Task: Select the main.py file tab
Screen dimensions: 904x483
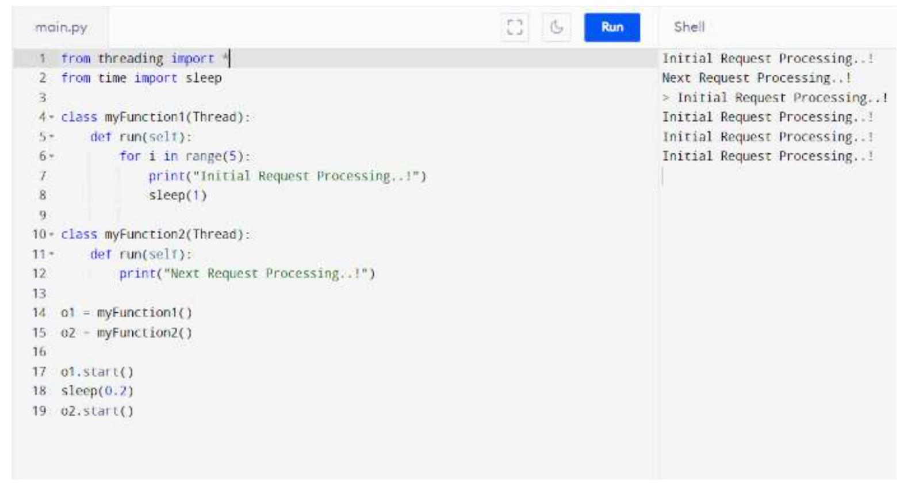Action: [61, 28]
